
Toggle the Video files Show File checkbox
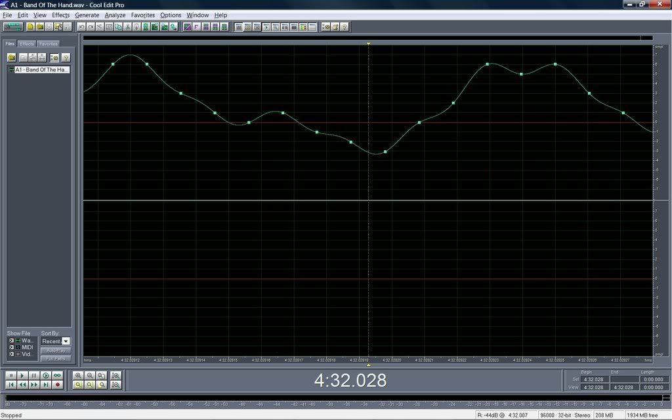pyautogui.click(x=11, y=354)
